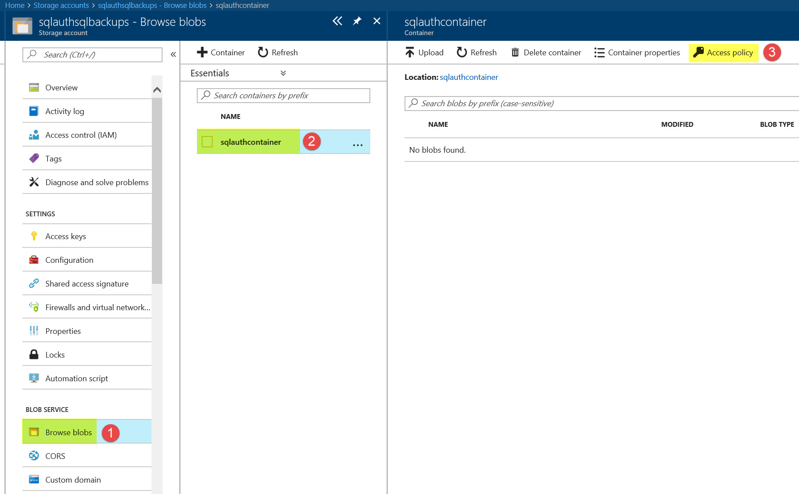799x494 pixels.
Task: Click the Access control (IAM) people icon
Action: click(x=34, y=135)
